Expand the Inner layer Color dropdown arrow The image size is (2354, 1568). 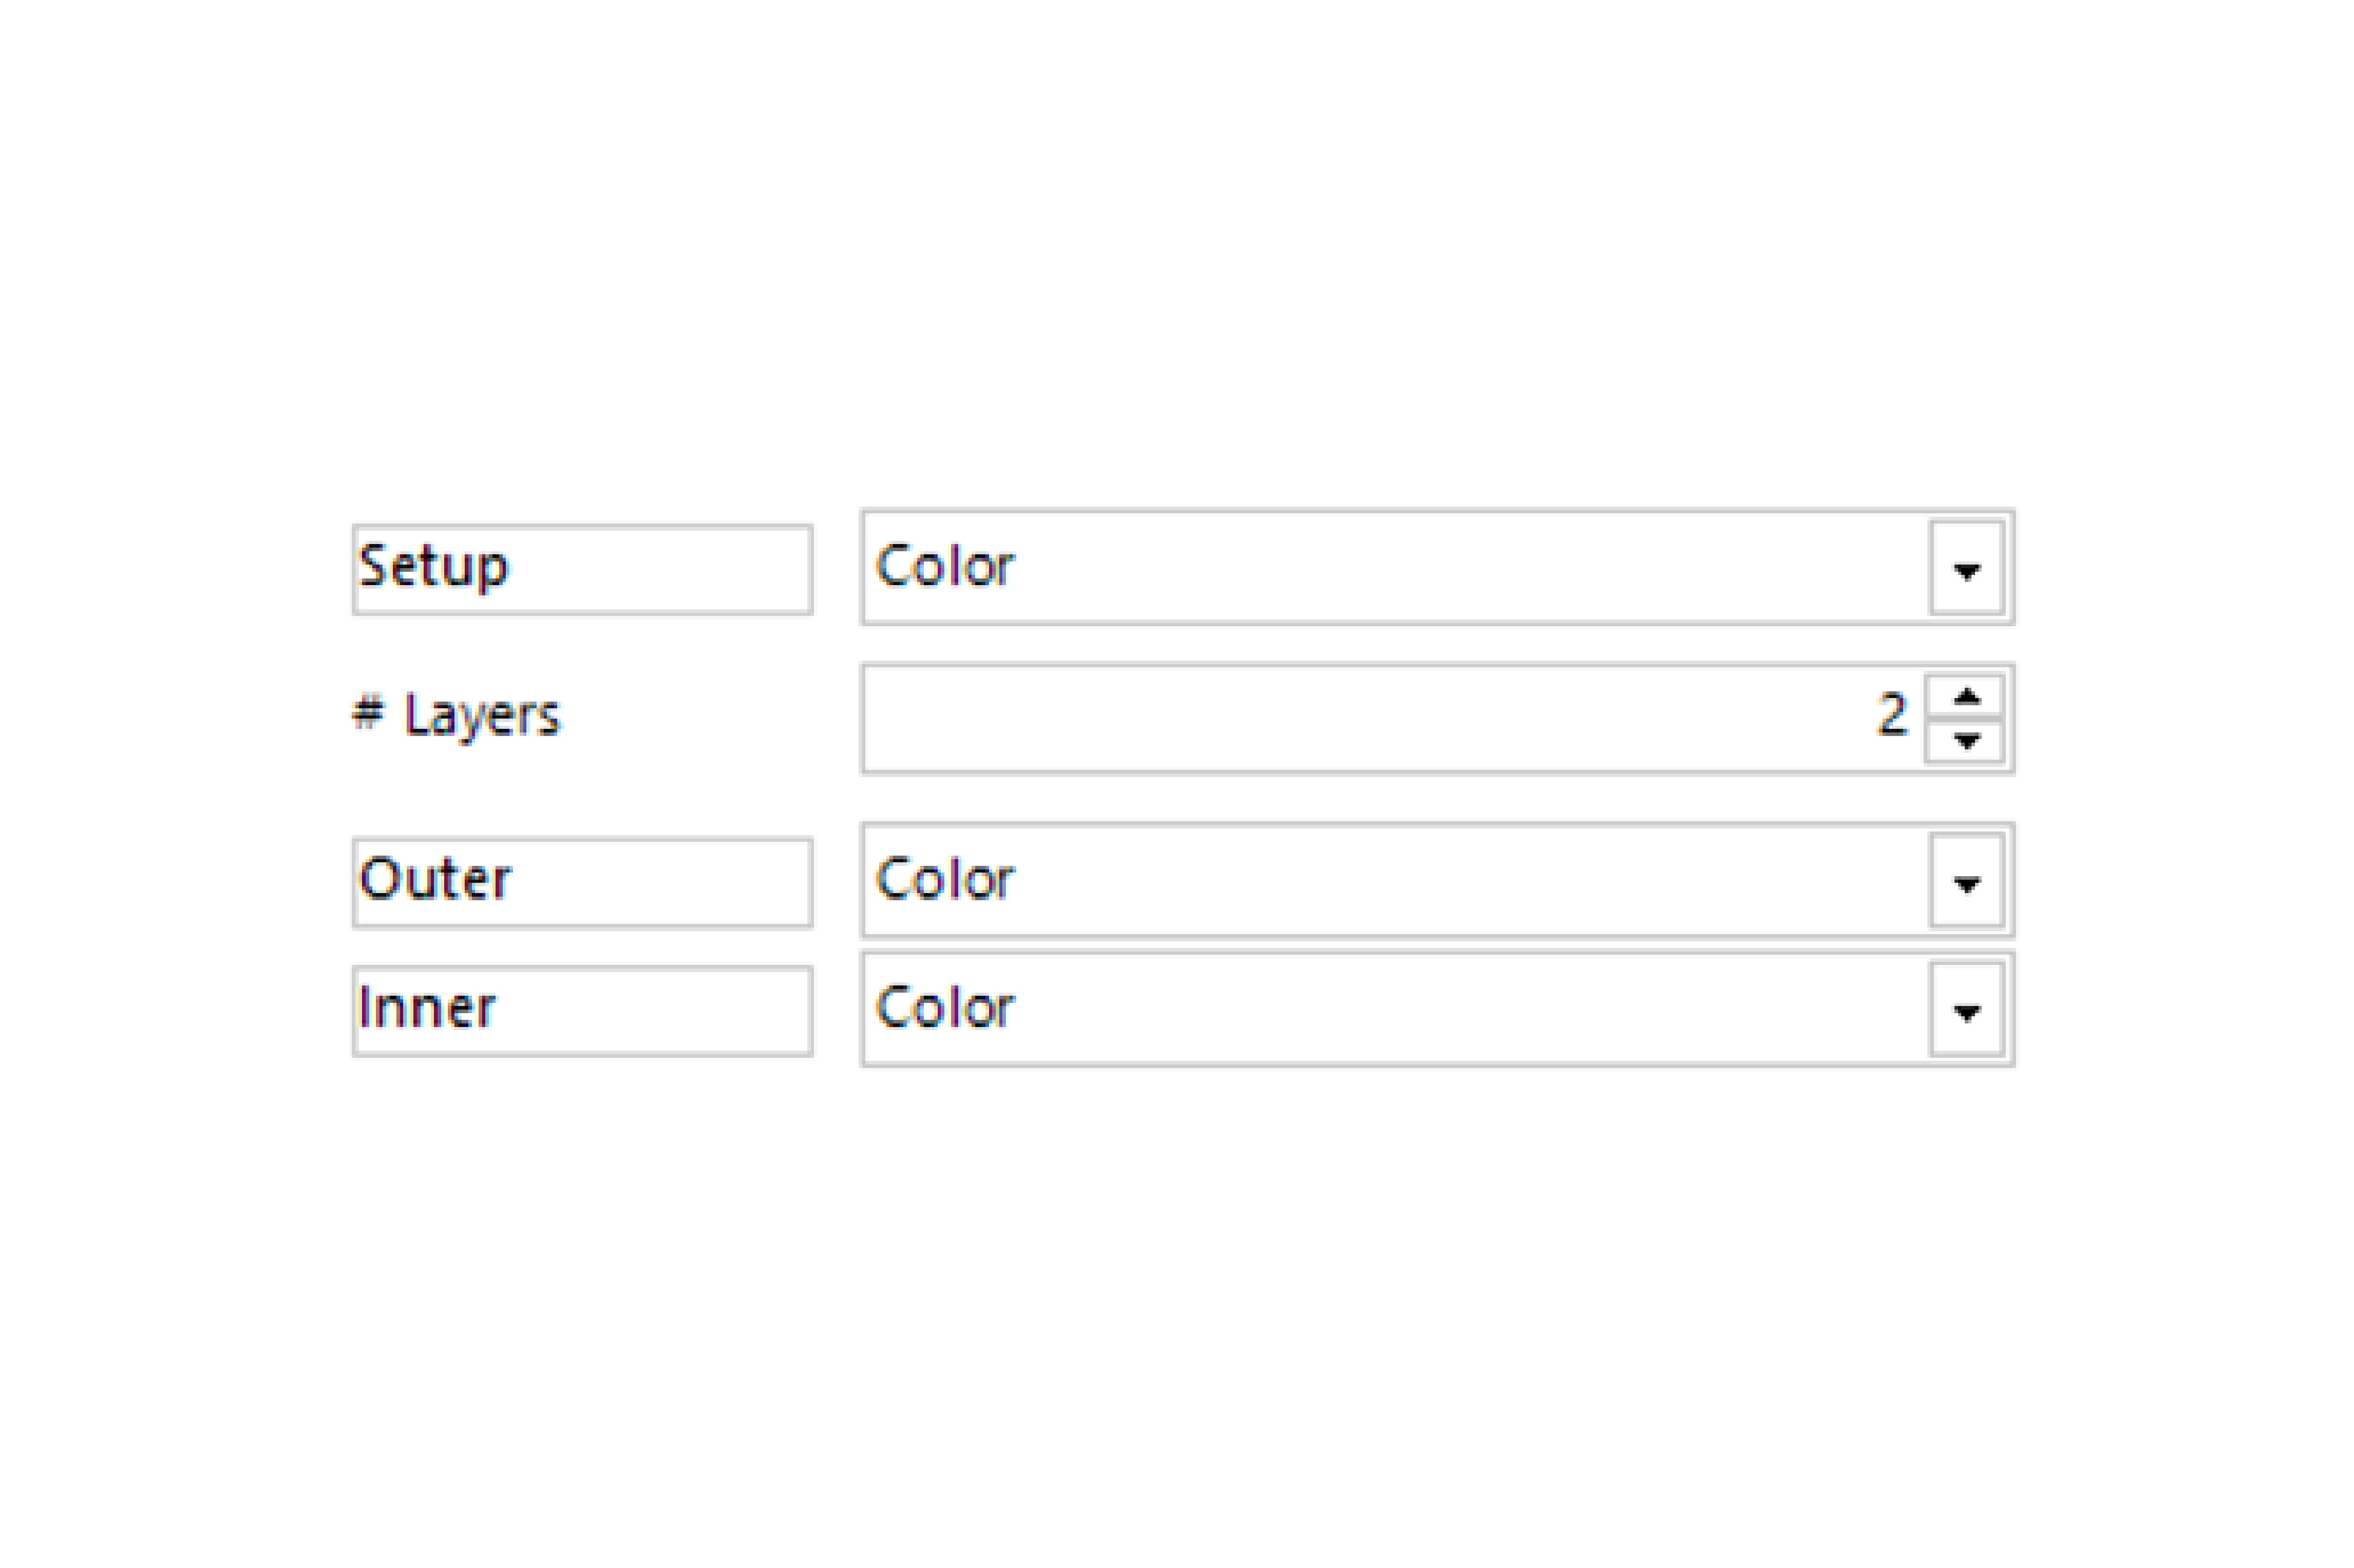click(x=1966, y=1010)
